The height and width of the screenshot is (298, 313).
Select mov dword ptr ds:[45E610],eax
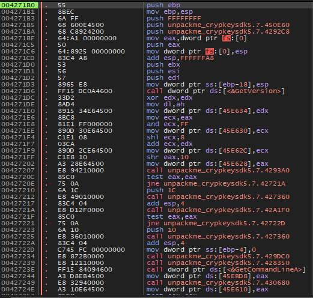(207, 289)
